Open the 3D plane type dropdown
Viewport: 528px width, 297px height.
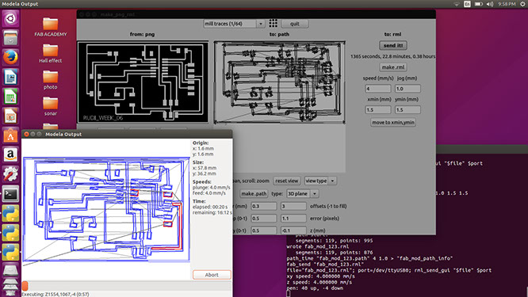[302, 193]
